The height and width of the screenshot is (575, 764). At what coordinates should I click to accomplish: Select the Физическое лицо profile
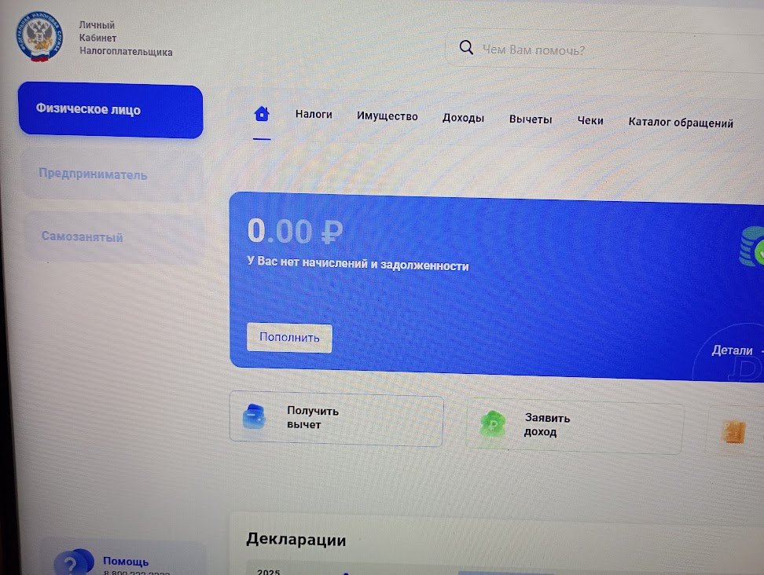coord(111,110)
